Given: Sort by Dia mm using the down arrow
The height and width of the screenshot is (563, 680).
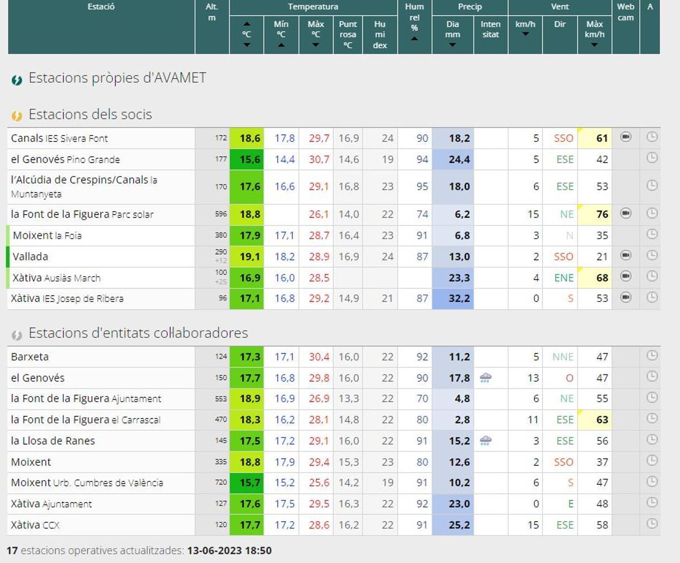Looking at the screenshot, I should (x=453, y=45).
